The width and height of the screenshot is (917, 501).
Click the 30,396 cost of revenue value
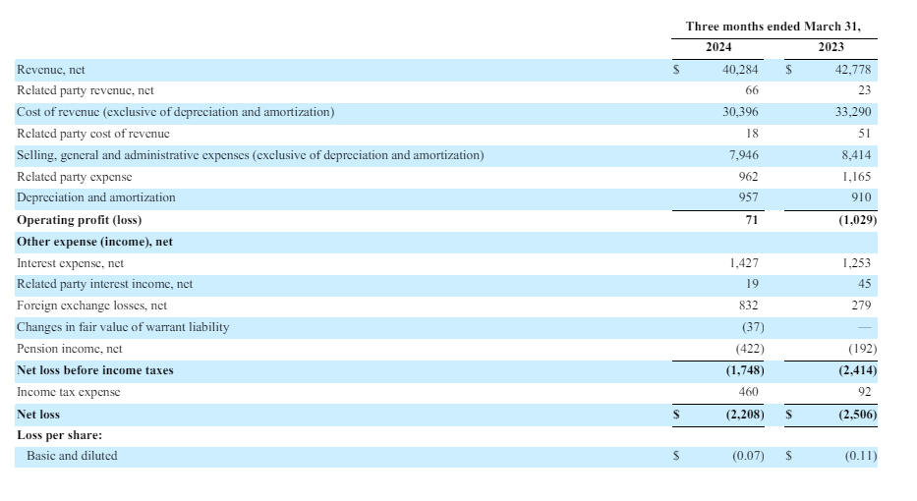[740, 112]
